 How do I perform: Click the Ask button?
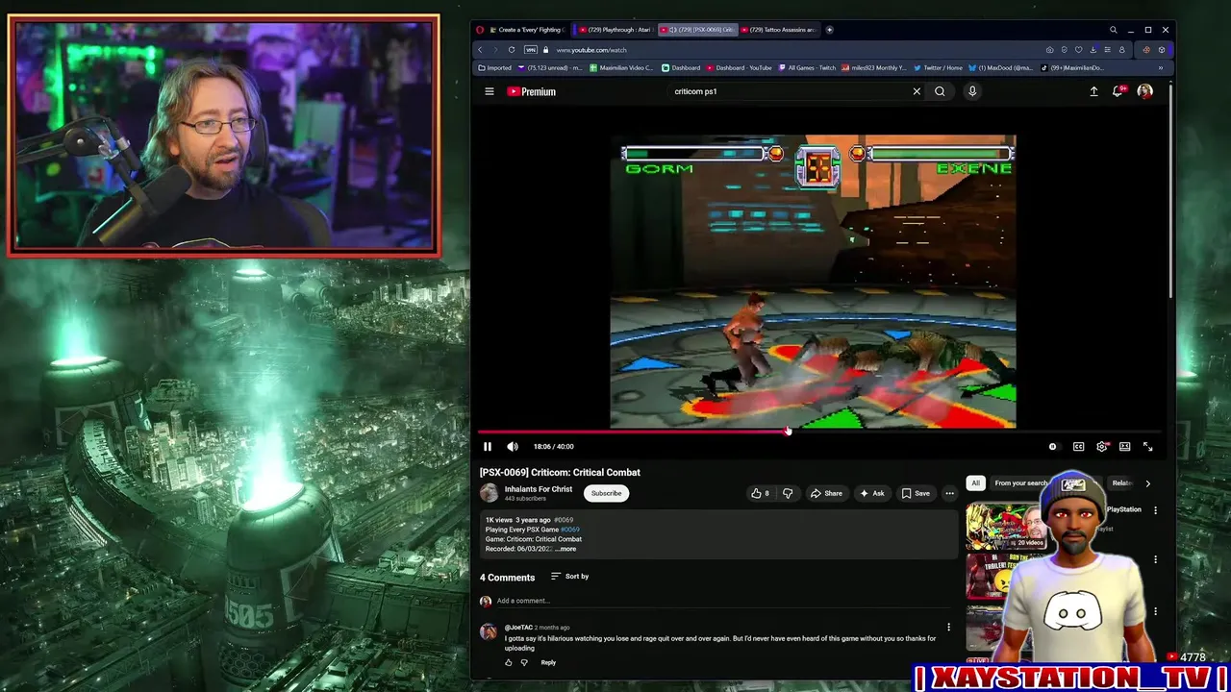pyautogui.click(x=871, y=493)
